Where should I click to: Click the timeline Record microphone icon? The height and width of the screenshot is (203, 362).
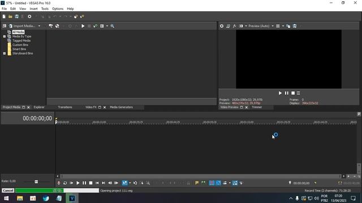pyautogui.click(x=59, y=183)
